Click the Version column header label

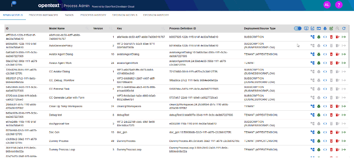[x=98, y=28]
